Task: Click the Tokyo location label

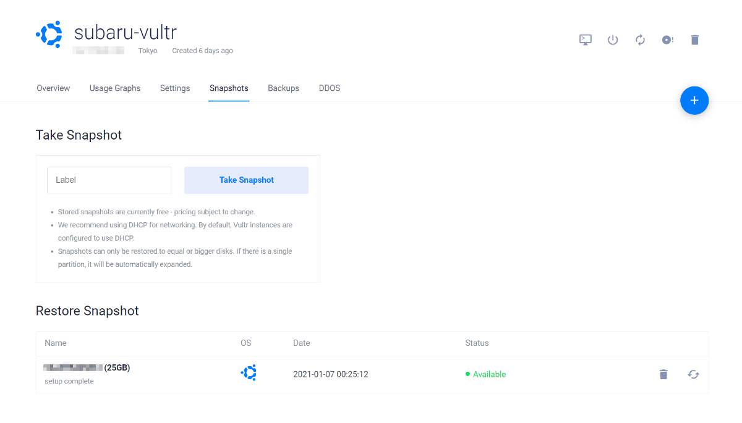Action: 148,51
